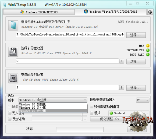Switch to Windows Vista/7/8/10/2008/2012 tab
The image size is (156, 139).
[x=111, y=12]
